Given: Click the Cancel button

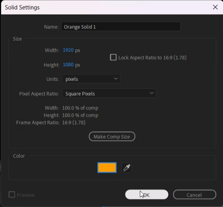Looking at the screenshot, I should (x=194, y=195).
